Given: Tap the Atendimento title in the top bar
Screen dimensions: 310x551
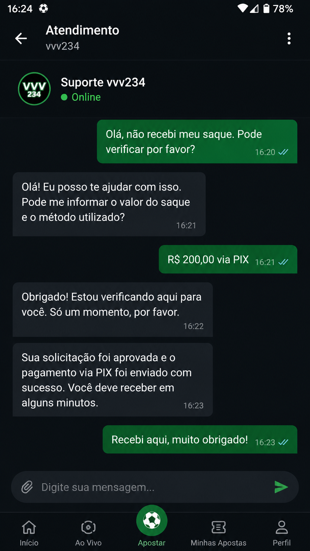Looking at the screenshot, I should point(82,30).
